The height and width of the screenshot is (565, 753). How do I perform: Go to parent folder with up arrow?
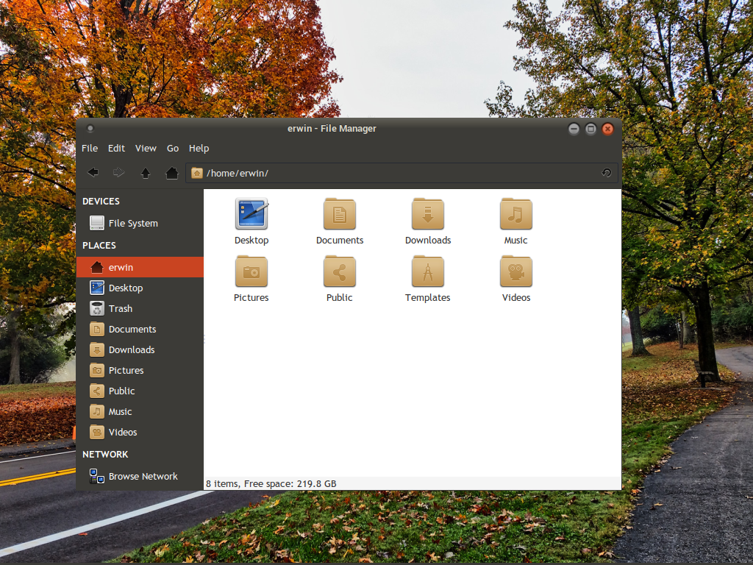pos(146,173)
